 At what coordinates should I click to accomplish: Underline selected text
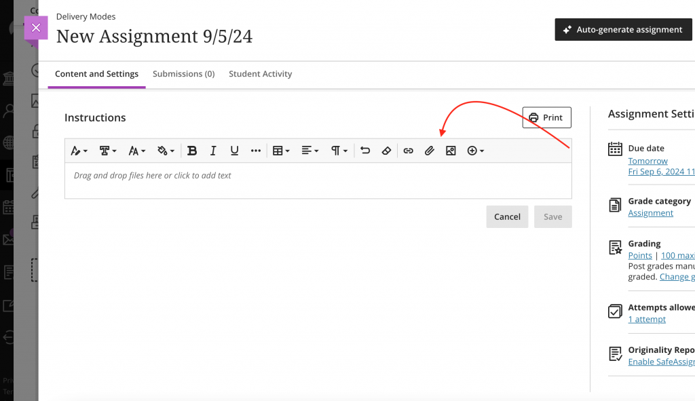[x=234, y=150]
